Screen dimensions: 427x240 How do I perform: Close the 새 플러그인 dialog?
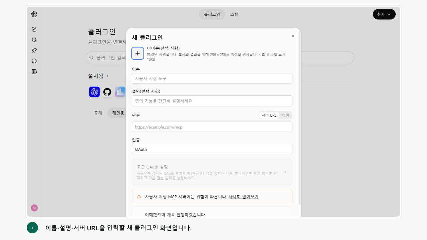click(x=293, y=36)
